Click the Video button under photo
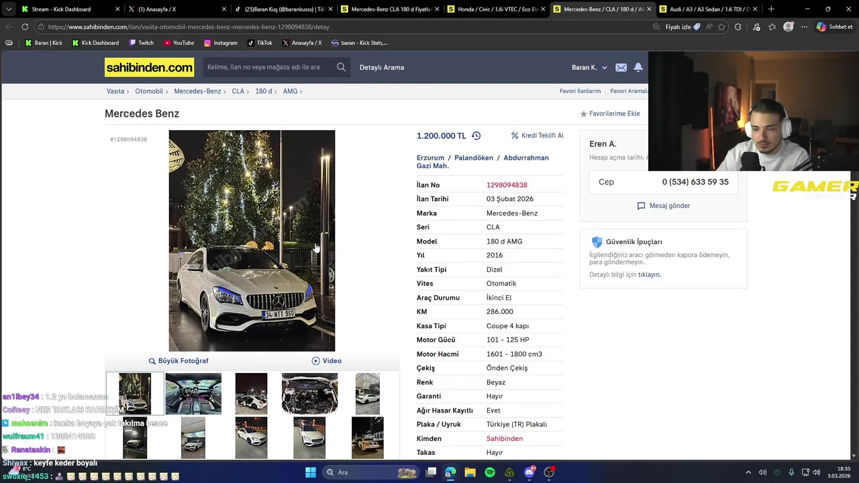 [326, 361]
